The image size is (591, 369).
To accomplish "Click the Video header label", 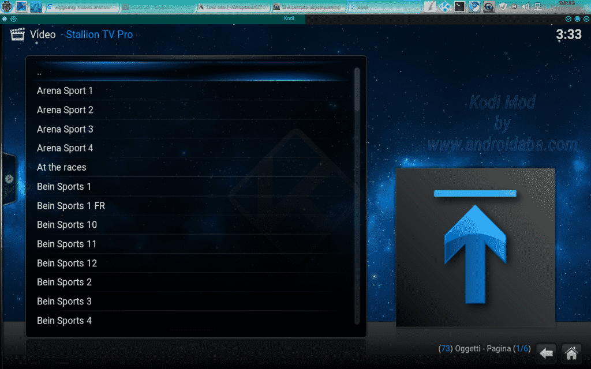I will (43, 35).
